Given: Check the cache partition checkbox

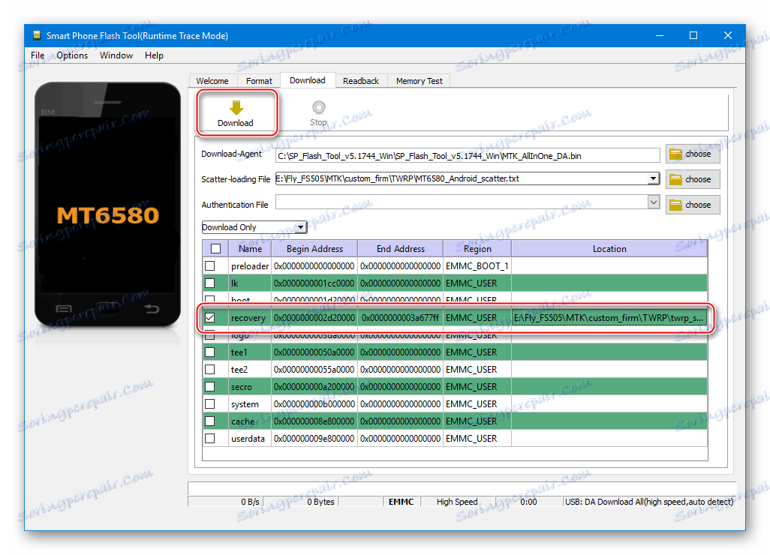Looking at the screenshot, I should pos(210,421).
